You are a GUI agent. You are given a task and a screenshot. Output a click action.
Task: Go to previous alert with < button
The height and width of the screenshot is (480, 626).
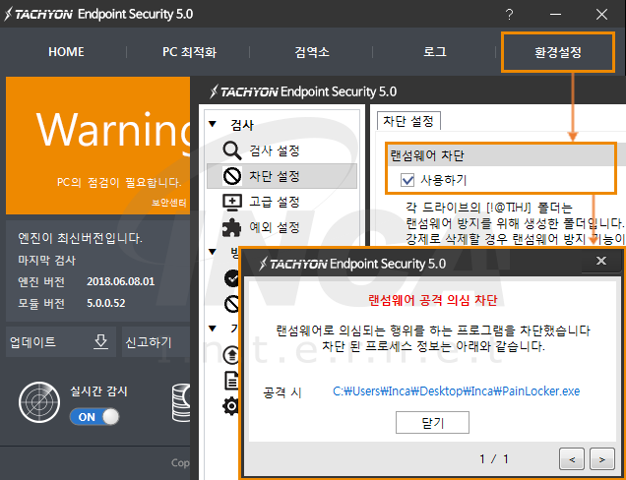tap(572, 459)
